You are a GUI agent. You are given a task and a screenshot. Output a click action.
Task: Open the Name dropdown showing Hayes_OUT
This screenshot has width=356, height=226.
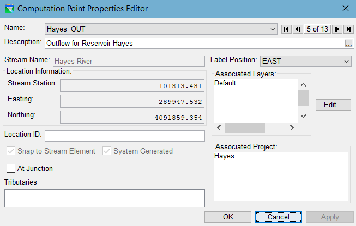coord(273,29)
